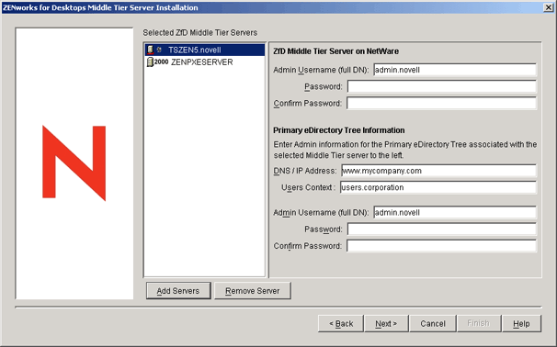
Task: Click the Add Servers button
Action: pos(178,291)
